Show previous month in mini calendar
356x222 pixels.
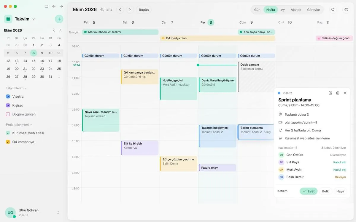pos(54,30)
